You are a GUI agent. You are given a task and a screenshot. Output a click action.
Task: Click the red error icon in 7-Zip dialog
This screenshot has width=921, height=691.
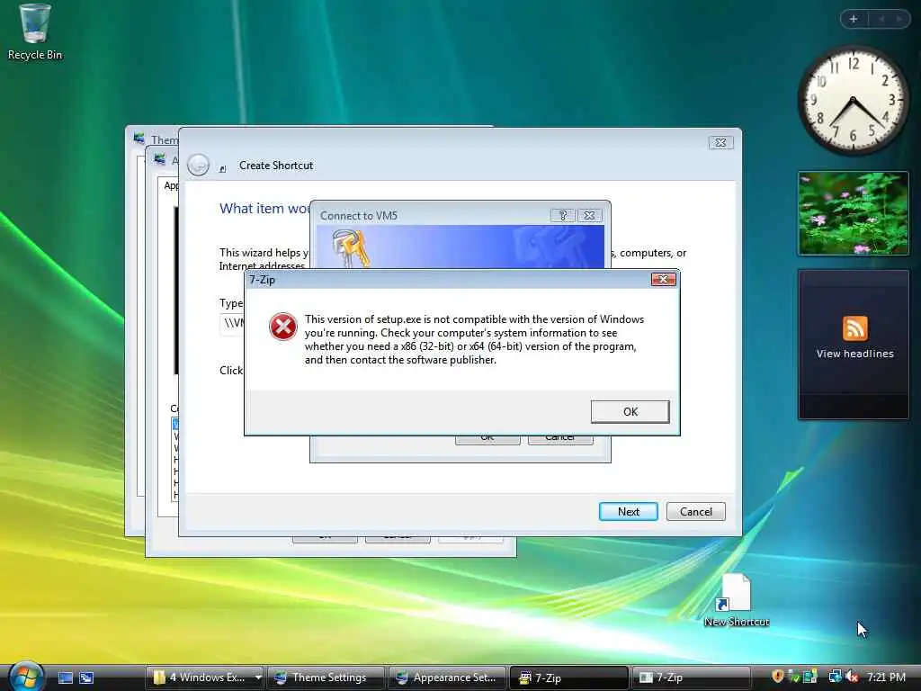click(283, 326)
